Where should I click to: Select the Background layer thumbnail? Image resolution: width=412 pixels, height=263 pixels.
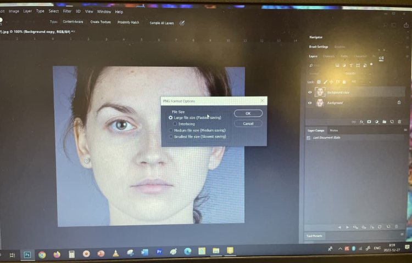pyautogui.click(x=320, y=102)
